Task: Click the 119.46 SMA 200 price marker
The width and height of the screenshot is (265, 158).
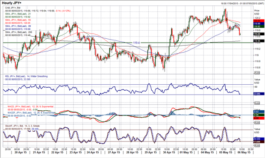Action: 259,41
